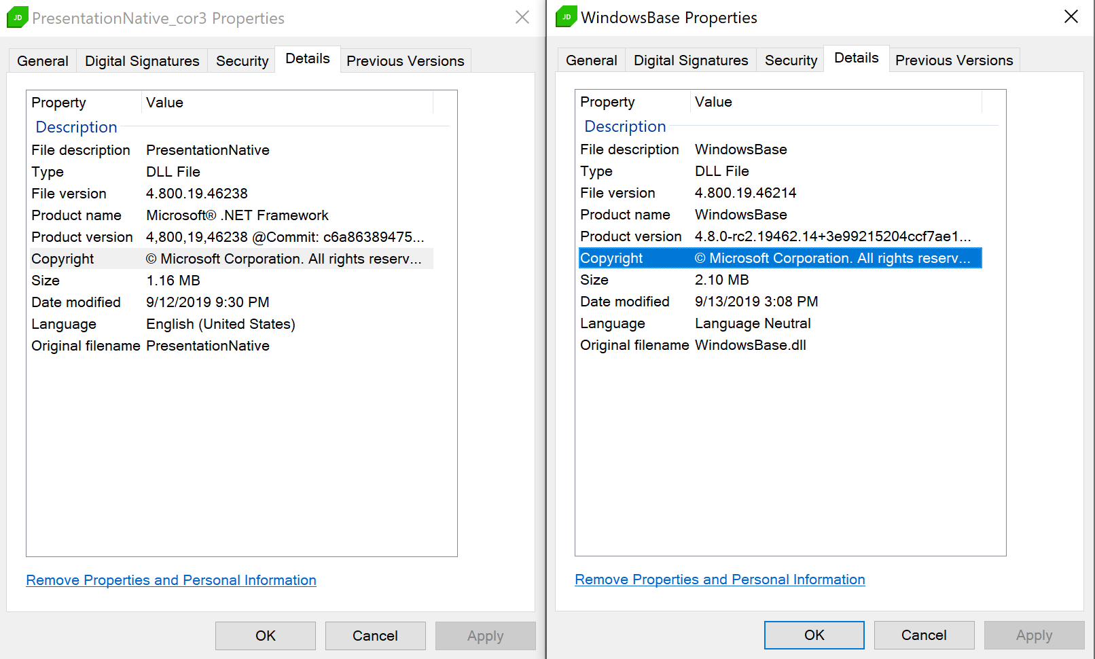Switch to Previous Versions tab for WindowsBase

[x=954, y=60]
